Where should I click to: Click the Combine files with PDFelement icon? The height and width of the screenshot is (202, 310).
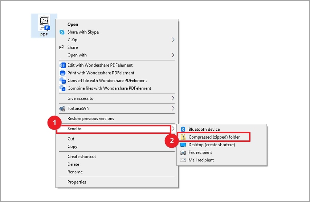click(x=62, y=88)
